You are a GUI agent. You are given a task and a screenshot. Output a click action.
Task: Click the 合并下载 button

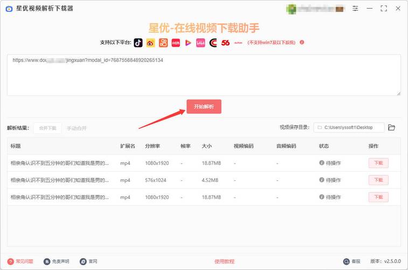[47, 128]
